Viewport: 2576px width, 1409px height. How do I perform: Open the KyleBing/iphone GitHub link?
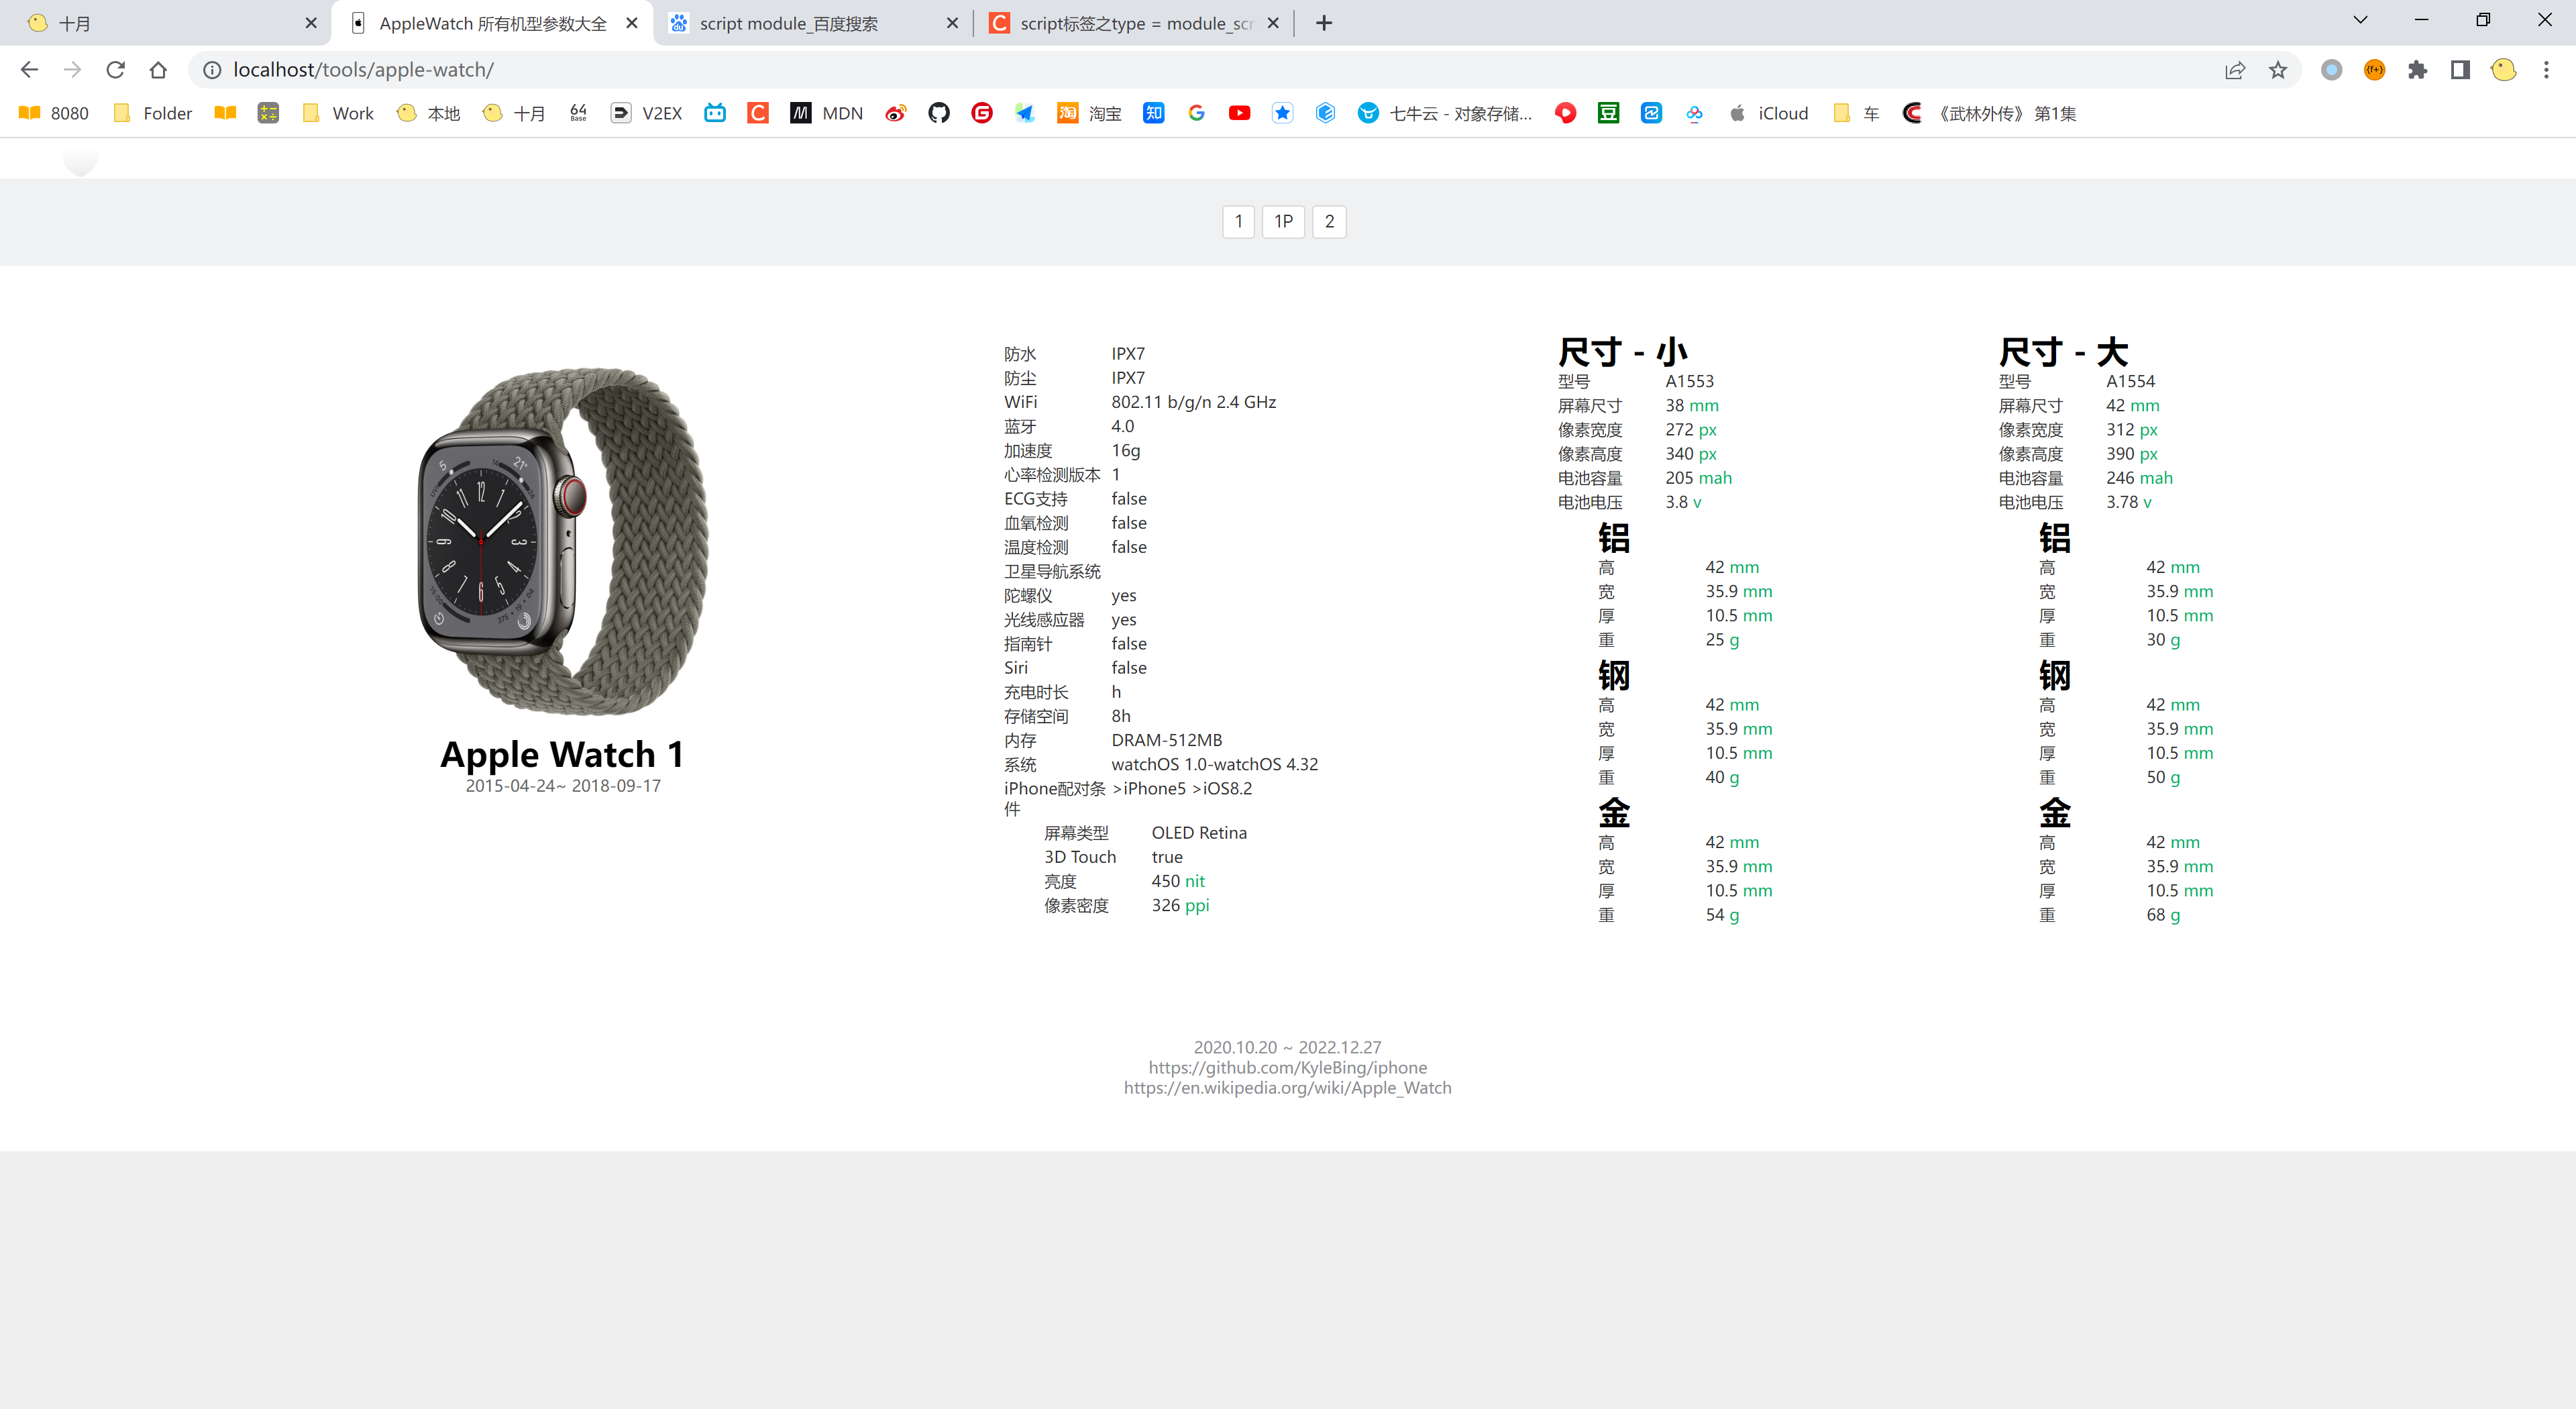[x=1288, y=1067]
